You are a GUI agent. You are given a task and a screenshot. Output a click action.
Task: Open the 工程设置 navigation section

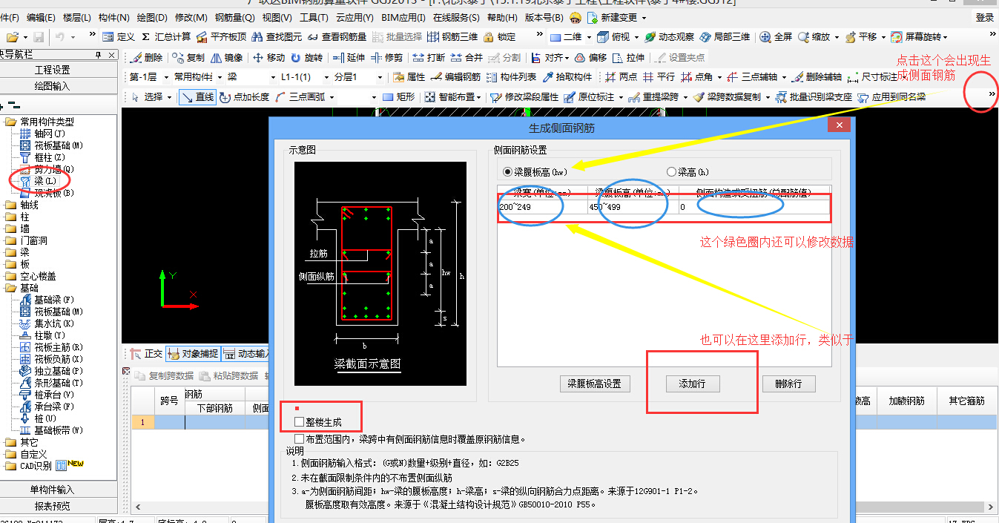tap(52, 70)
